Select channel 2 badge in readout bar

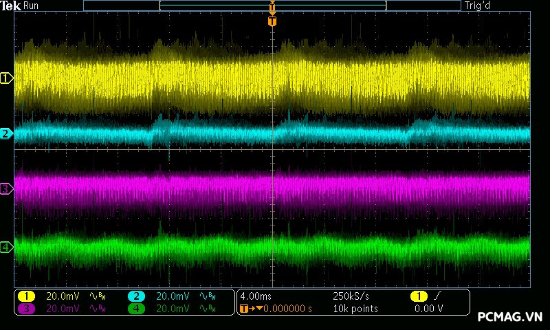point(136,296)
